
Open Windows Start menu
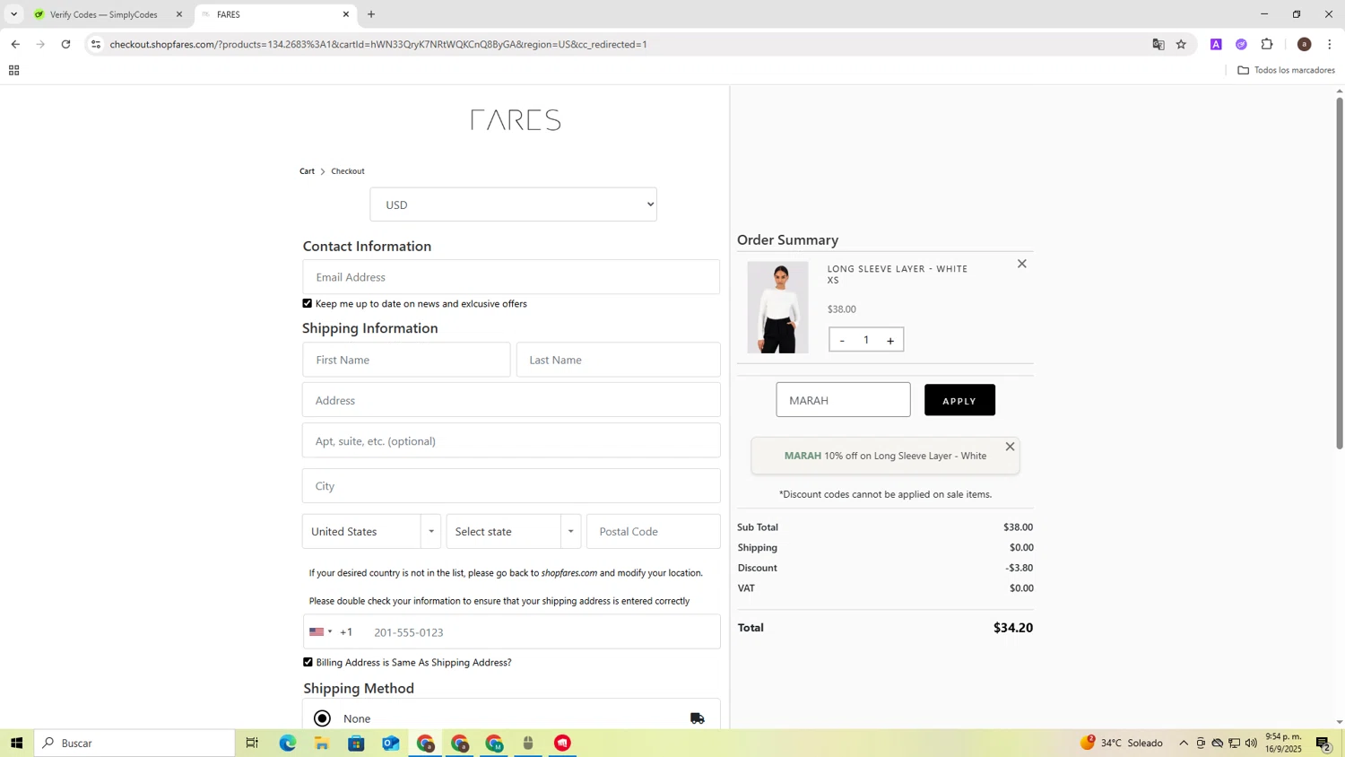pyautogui.click(x=16, y=743)
